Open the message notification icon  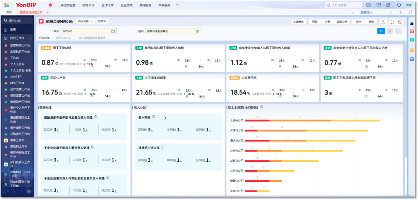click(x=379, y=5)
